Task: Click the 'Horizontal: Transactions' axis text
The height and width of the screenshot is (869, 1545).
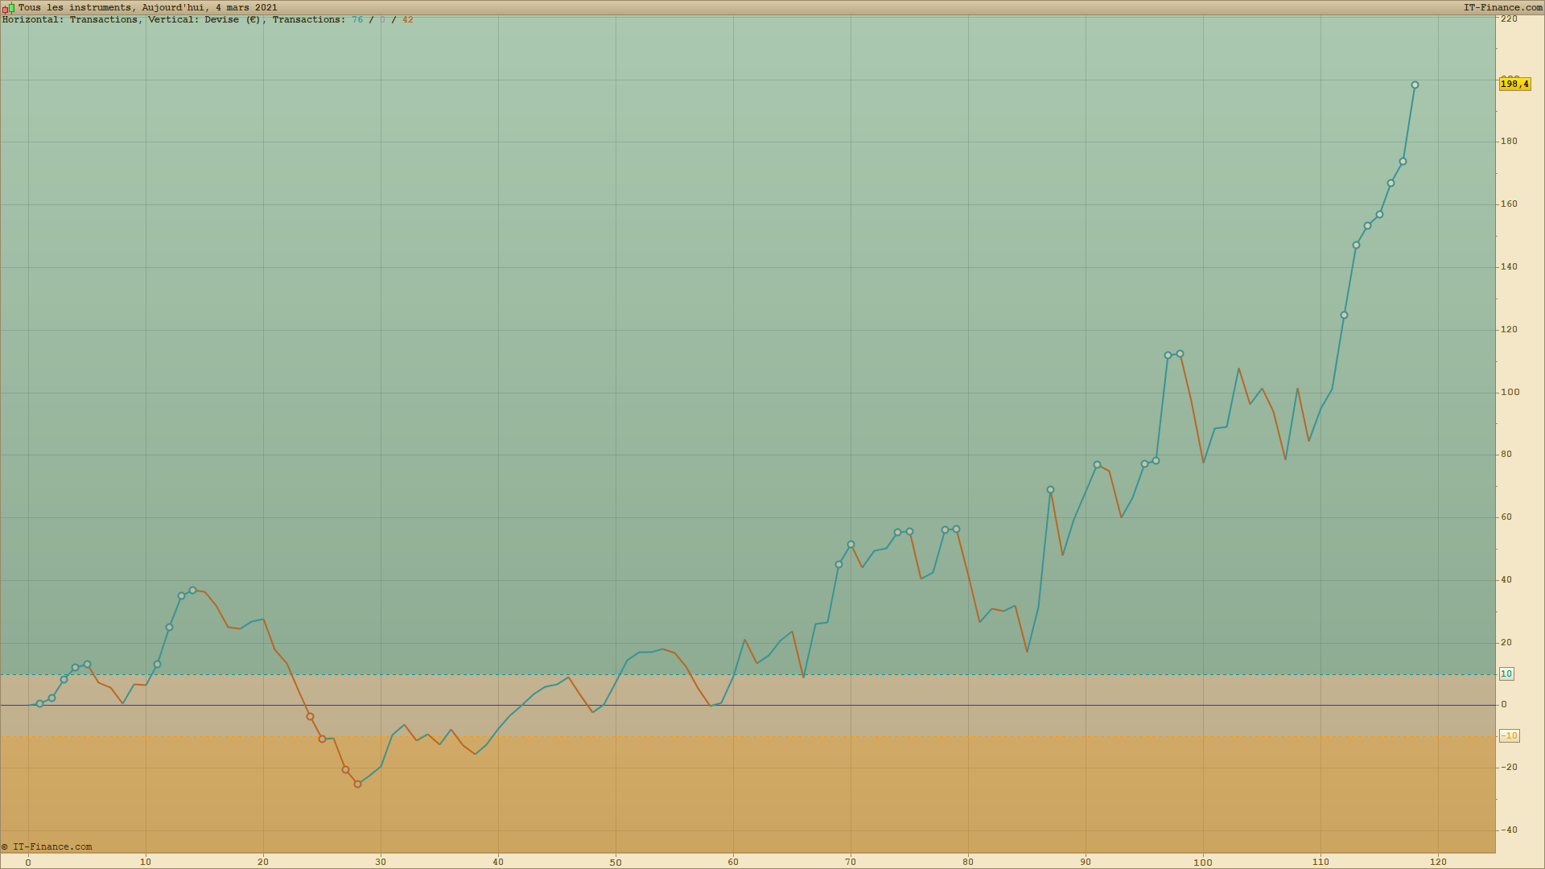Action: tap(70, 20)
